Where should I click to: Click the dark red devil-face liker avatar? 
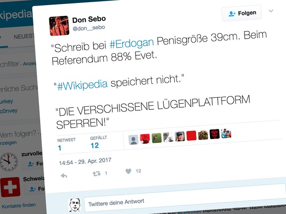[214, 134]
